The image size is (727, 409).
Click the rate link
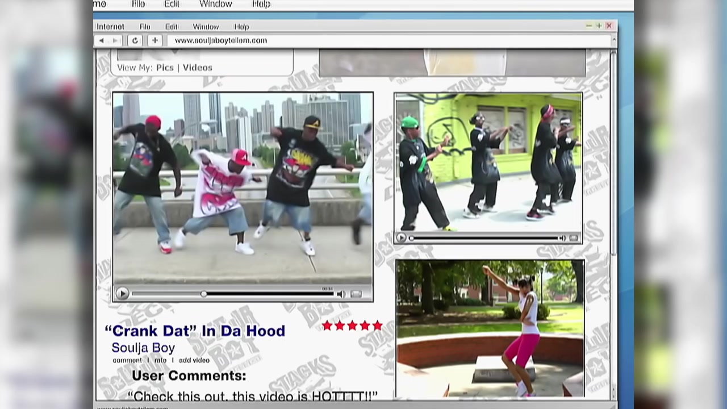click(160, 360)
